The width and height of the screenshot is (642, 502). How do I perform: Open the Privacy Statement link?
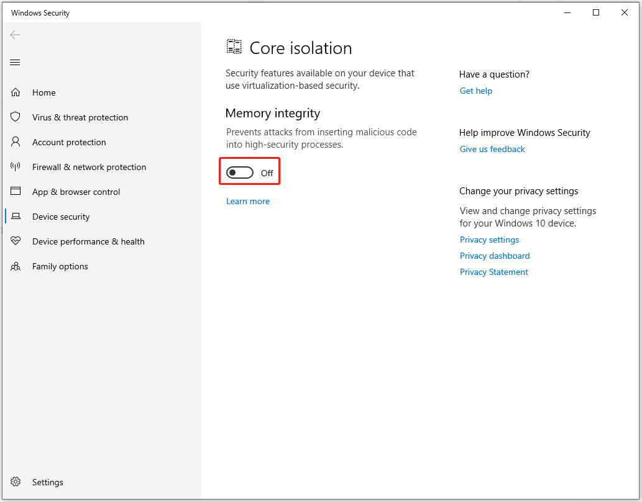tap(493, 272)
